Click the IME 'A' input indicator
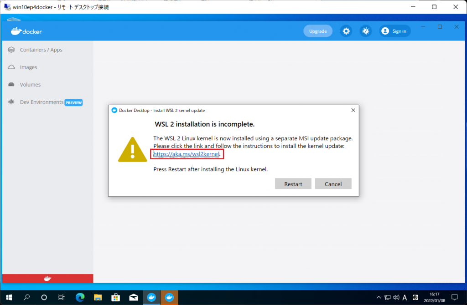467x305 pixels. [405, 297]
